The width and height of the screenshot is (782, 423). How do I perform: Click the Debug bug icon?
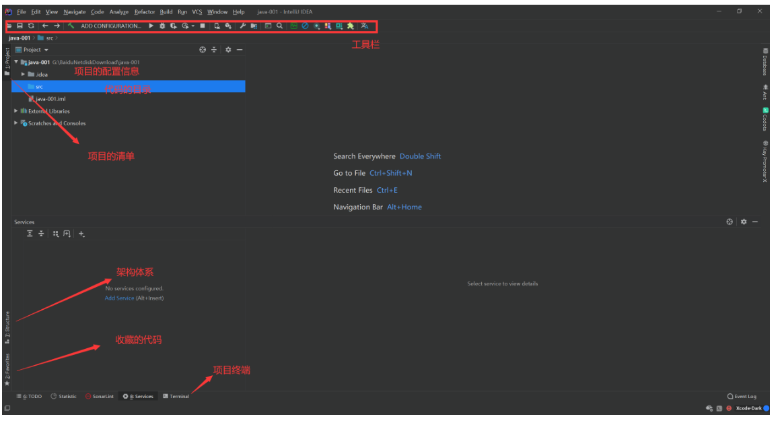pyautogui.click(x=162, y=26)
